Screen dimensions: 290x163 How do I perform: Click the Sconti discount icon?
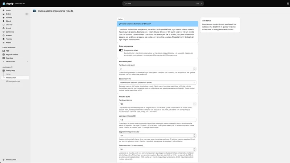pos(4,28)
